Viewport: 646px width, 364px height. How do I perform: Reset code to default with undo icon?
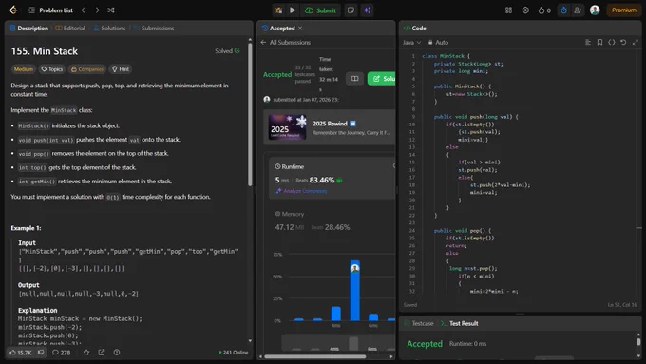[623, 42]
